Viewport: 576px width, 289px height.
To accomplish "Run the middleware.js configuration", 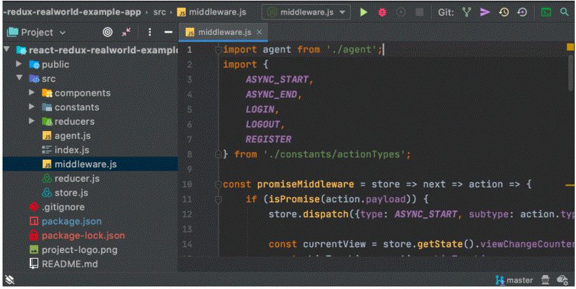I will 363,12.
